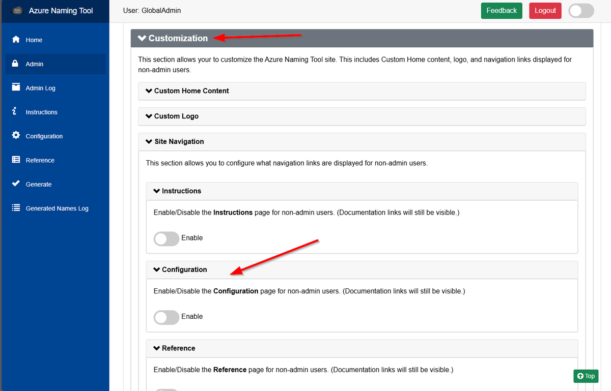Click the Generated Names Log list icon
This screenshot has width=611, height=391.
pos(16,208)
